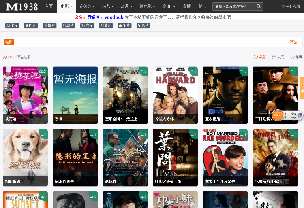Click the 桃花运 title caption
The width and height of the screenshot is (304, 208).
coord(11,119)
